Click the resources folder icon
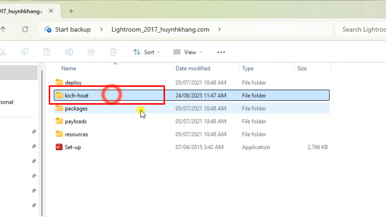The image size is (386, 217). click(59, 134)
